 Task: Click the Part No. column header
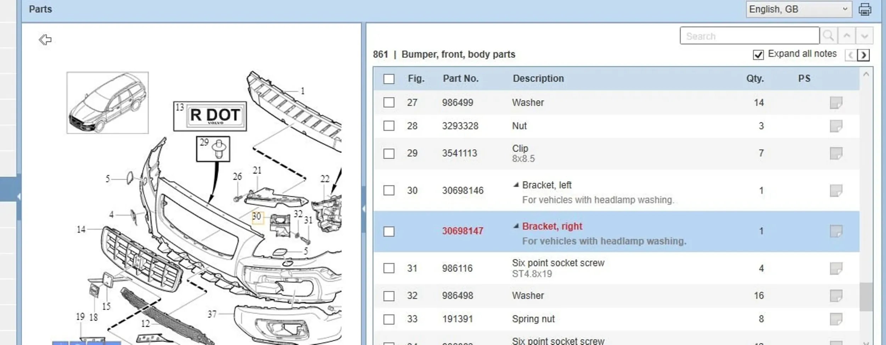click(461, 78)
